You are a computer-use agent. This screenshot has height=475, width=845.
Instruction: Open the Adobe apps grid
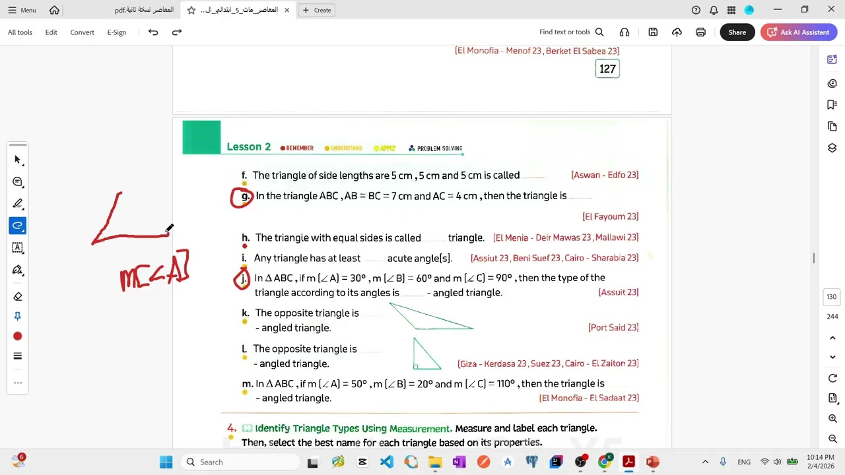[x=731, y=10]
